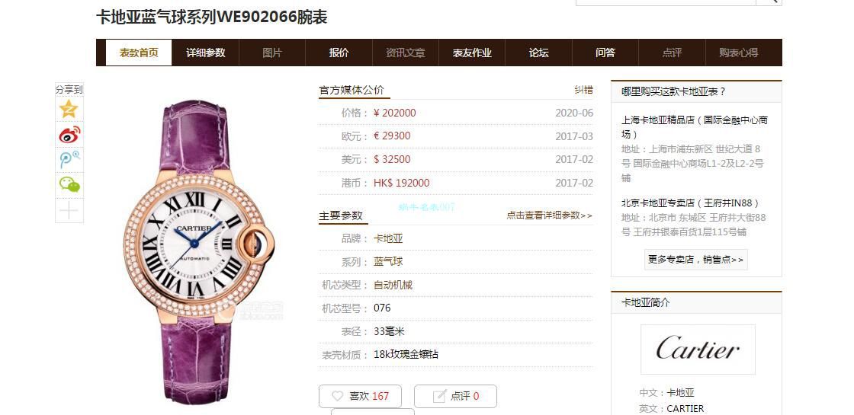Click the Tencent Weibo share icon

click(69, 159)
